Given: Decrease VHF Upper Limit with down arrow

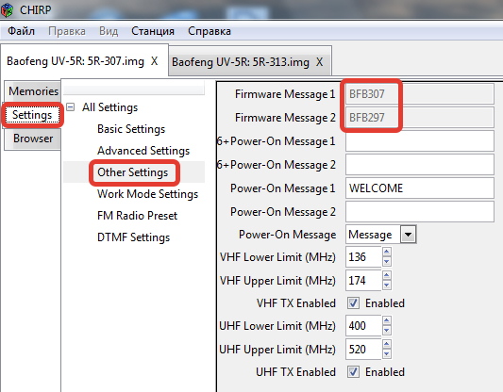Looking at the screenshot, I should [x=387, y=285].
